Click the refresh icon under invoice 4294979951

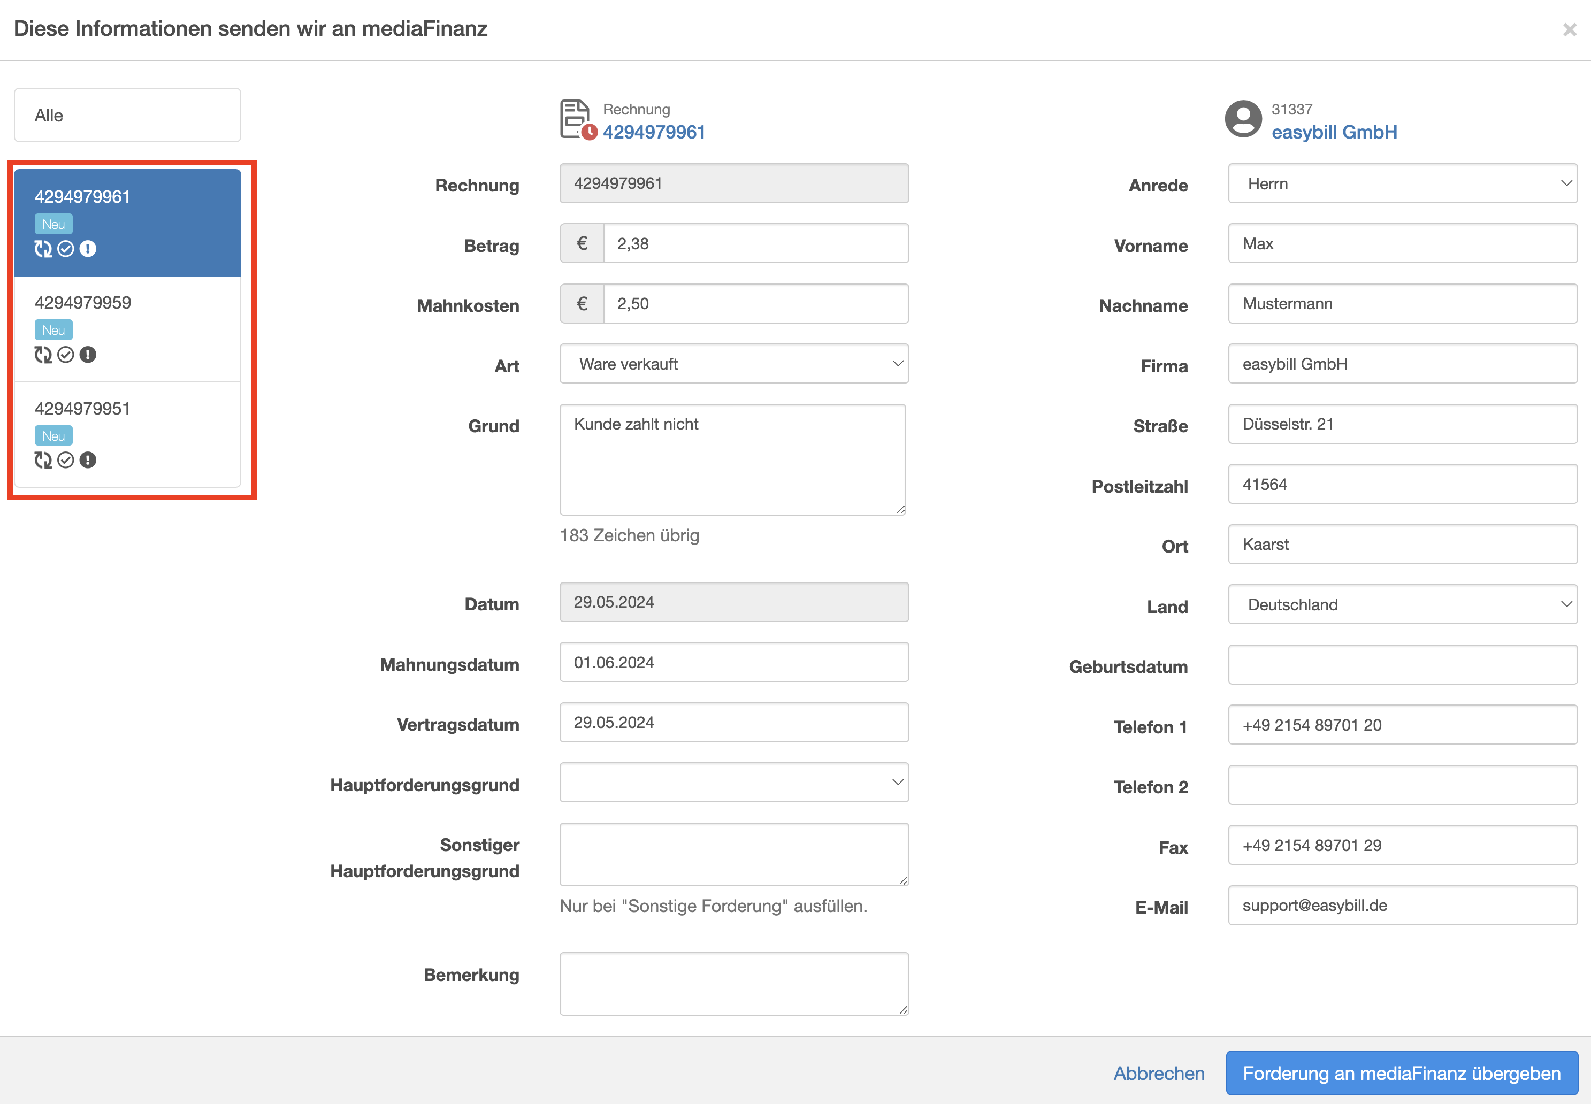coord(43,460)
